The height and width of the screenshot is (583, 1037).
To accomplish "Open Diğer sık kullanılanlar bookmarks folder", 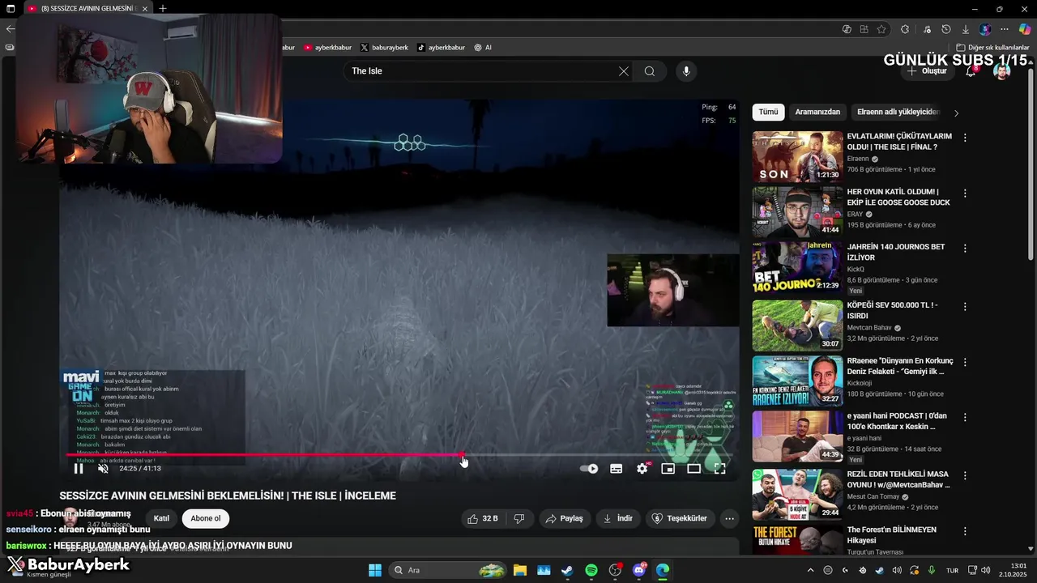I will [x=992, y=48].
